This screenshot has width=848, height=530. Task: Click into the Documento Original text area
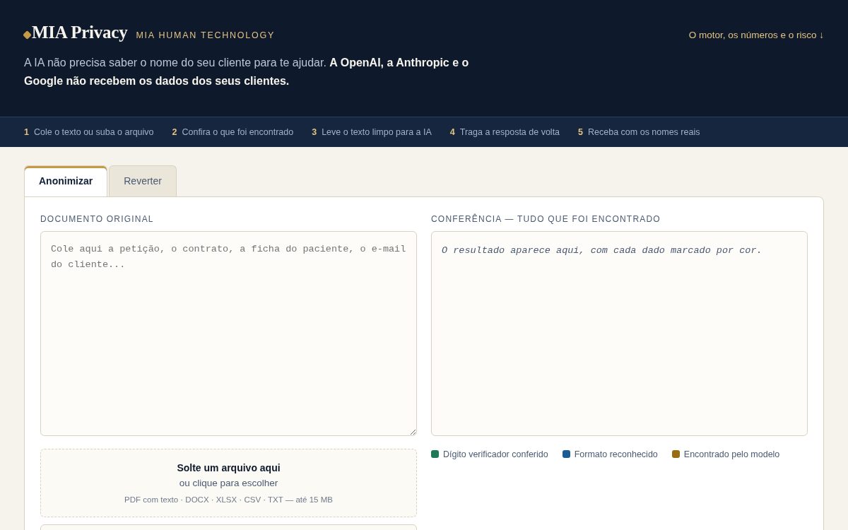point(228,334)
